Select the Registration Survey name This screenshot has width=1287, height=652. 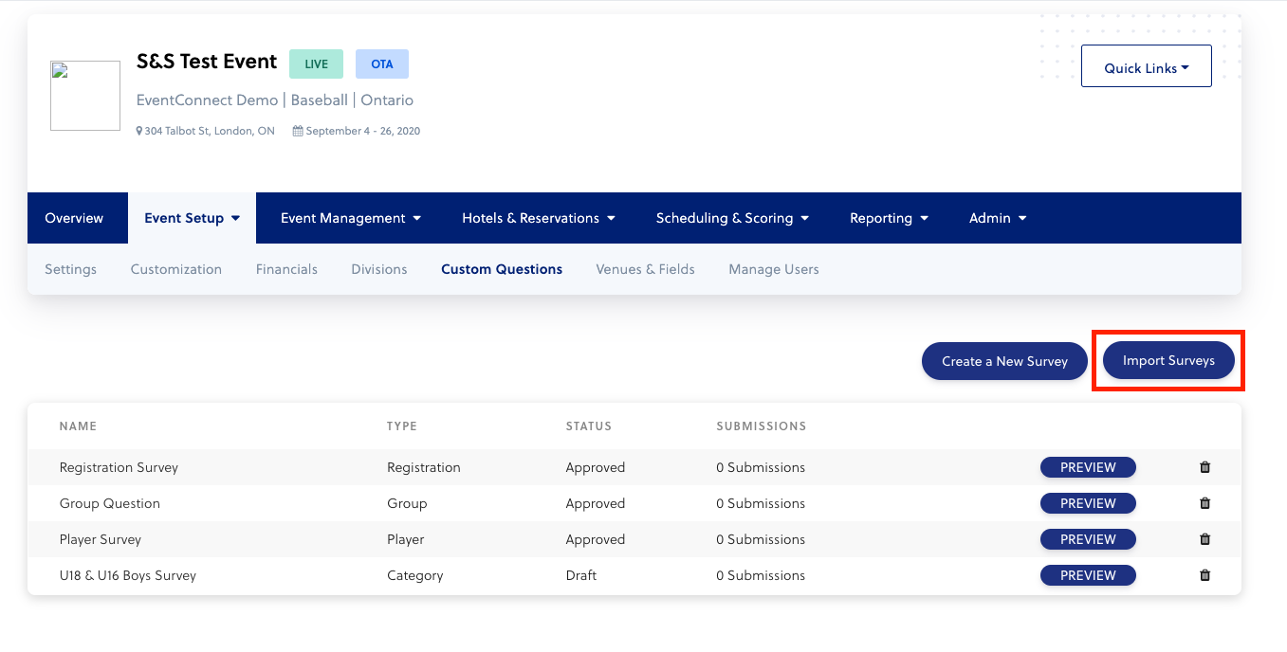[119, 467]
